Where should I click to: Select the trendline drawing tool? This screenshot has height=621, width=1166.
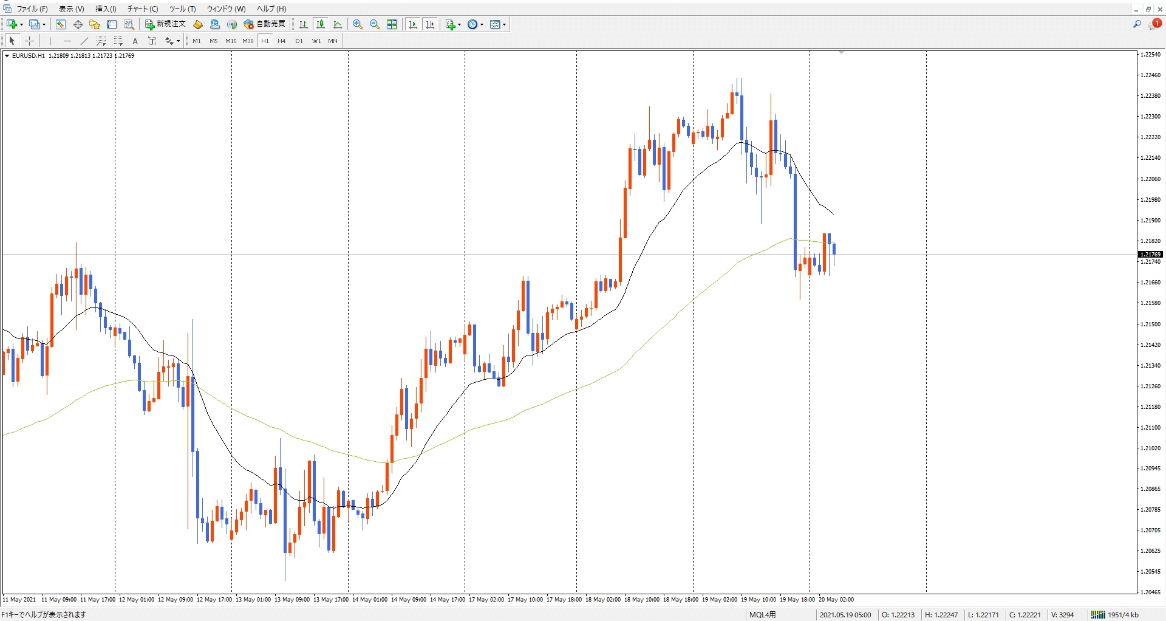pos(84,41)
